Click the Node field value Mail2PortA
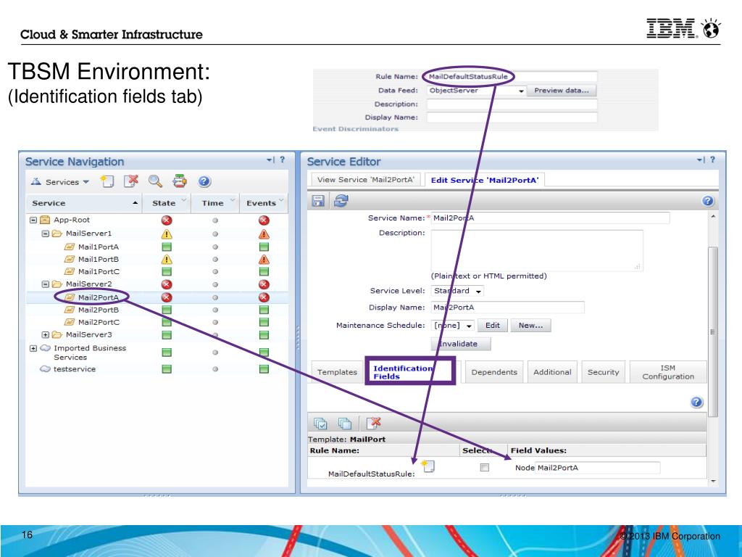This screenshot has width=742, height=557. click(598, 468)
